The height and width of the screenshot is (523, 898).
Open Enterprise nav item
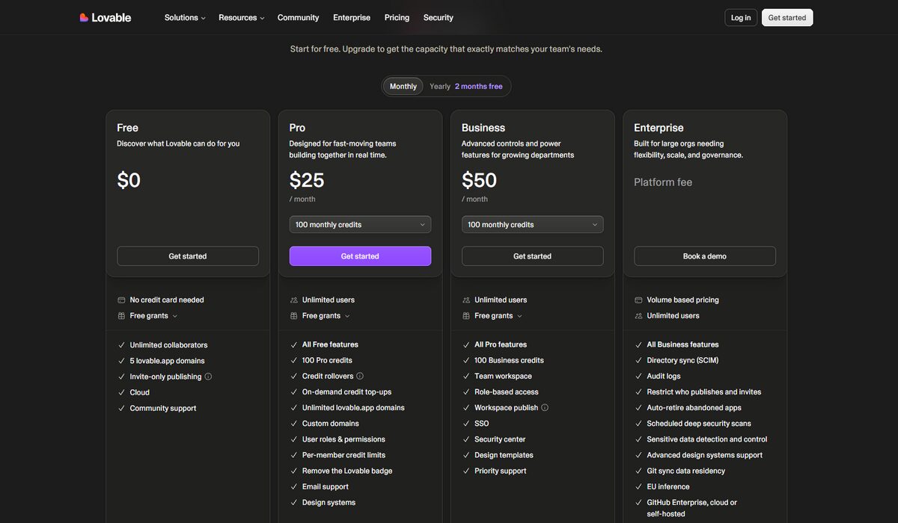coord(352,17)
